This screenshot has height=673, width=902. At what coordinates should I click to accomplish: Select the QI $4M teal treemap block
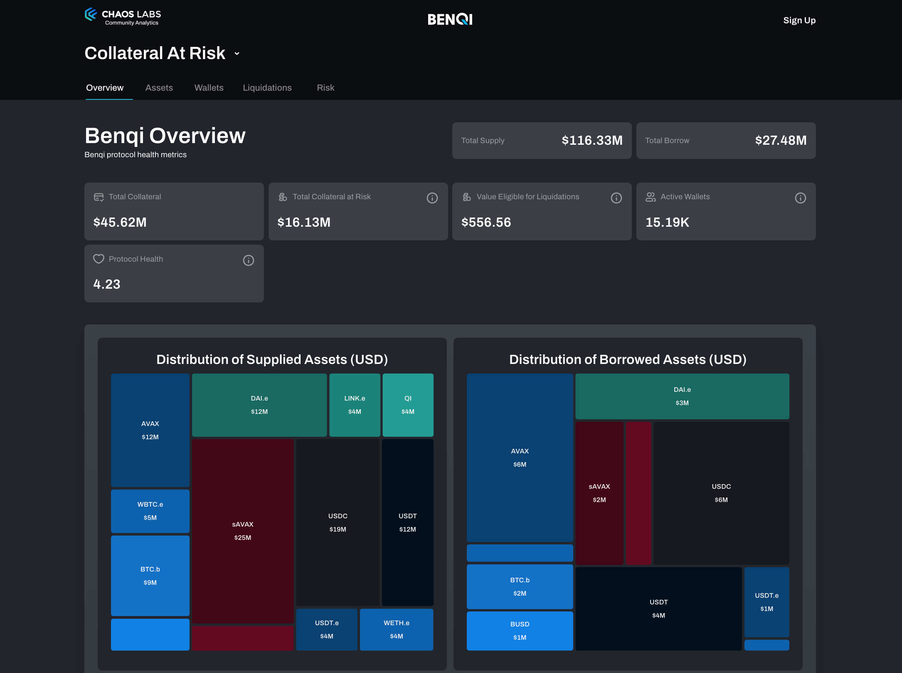(x=407, y=405)
